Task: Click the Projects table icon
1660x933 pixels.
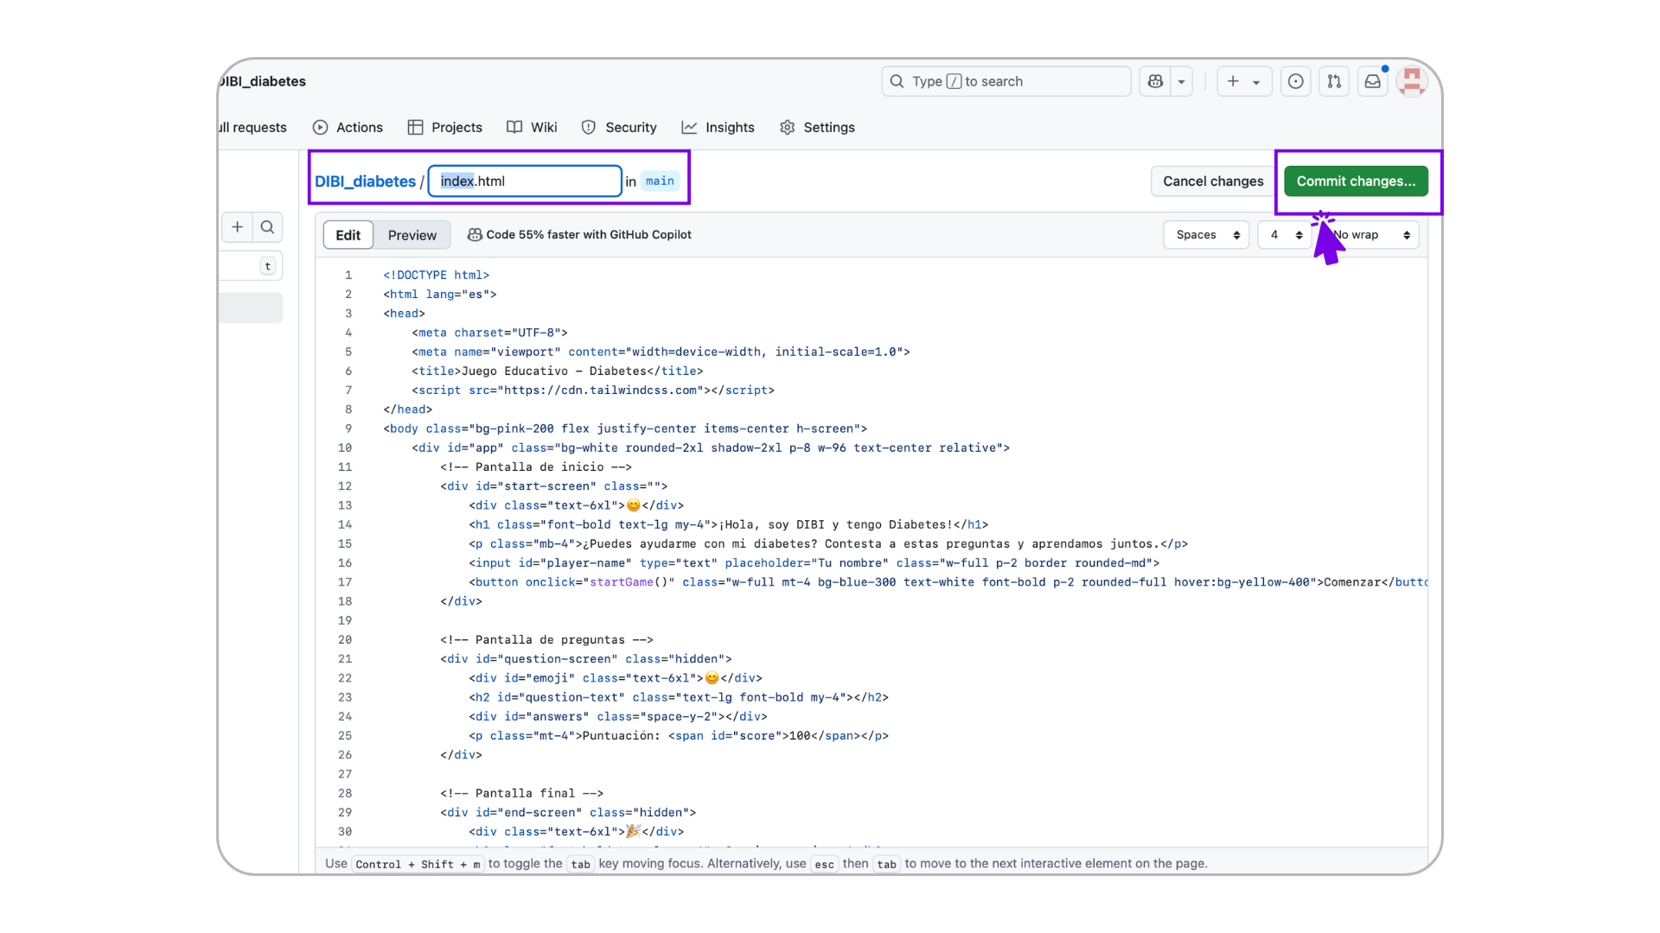Action: pos(416,127)
